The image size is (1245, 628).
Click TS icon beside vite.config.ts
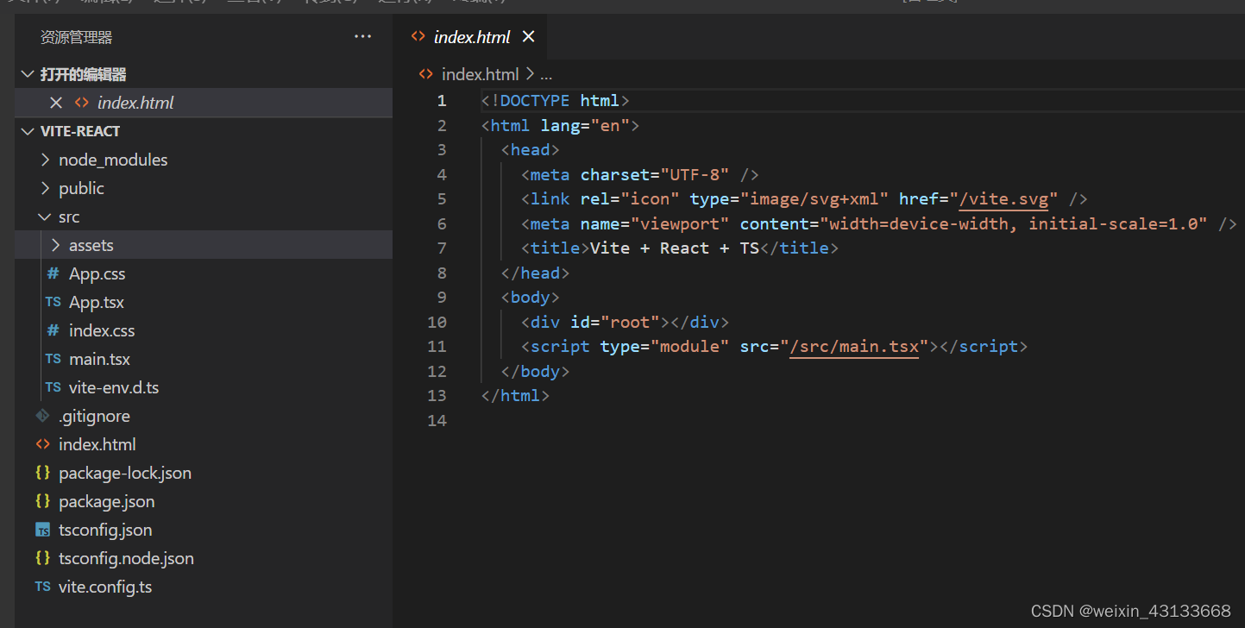pos(43,587)
